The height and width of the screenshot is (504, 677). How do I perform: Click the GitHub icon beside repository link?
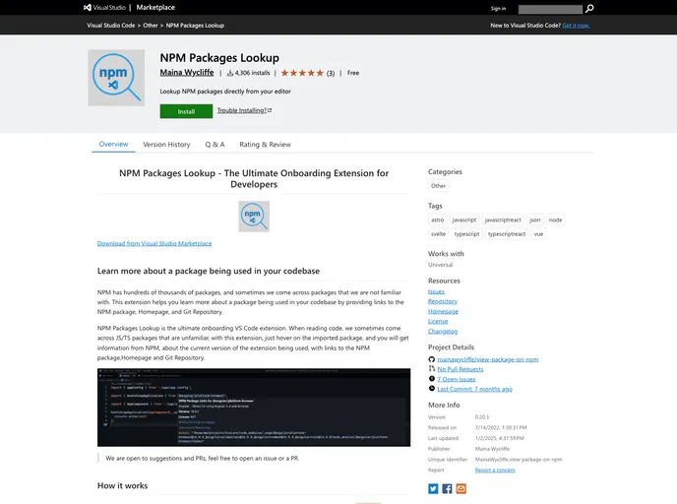431,359
